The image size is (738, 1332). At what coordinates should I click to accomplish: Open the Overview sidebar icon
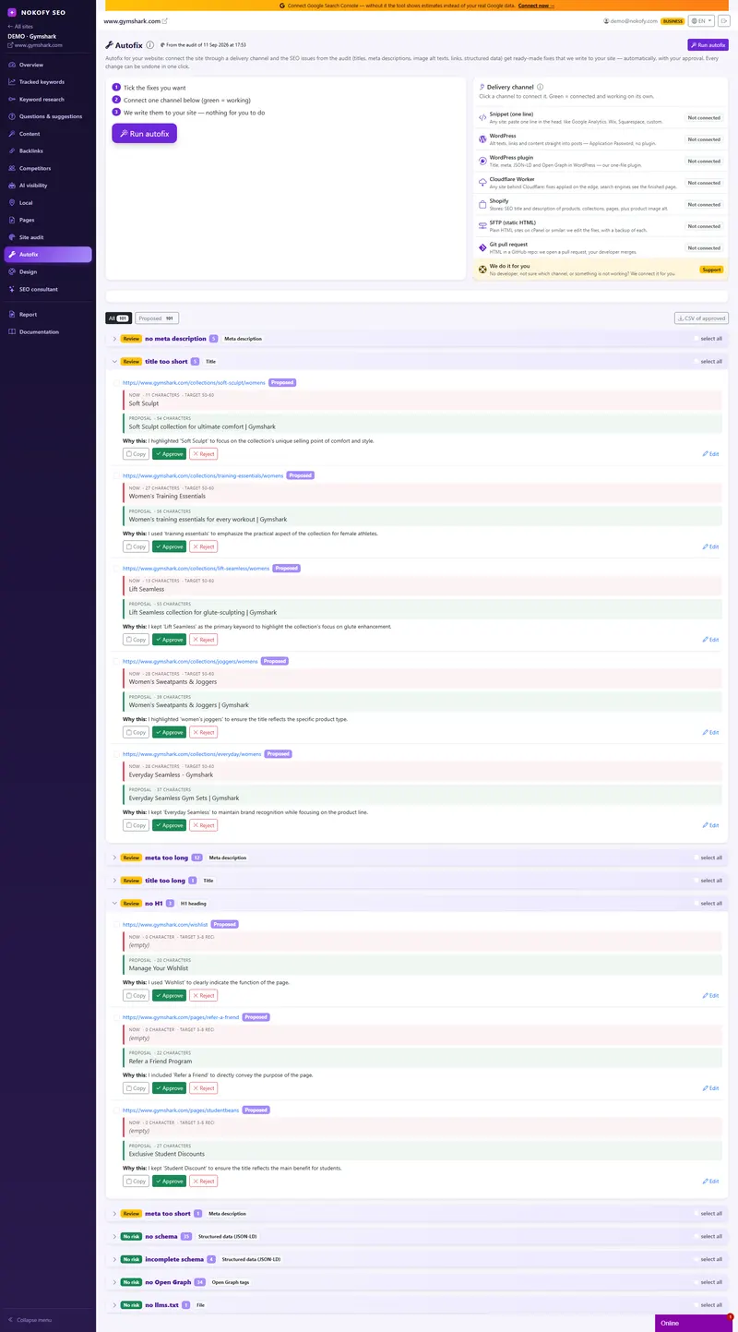click(12, 65)
